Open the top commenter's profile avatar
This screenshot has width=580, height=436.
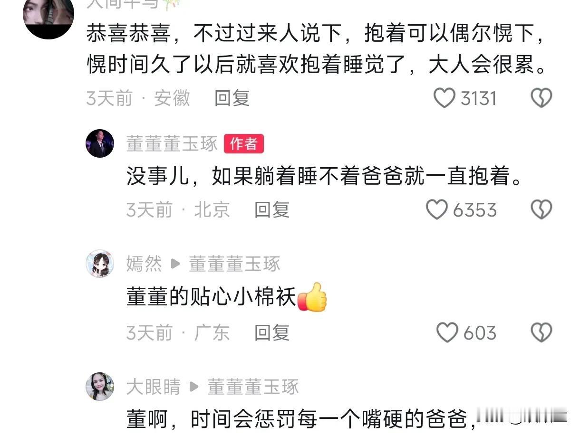(48, 14)
